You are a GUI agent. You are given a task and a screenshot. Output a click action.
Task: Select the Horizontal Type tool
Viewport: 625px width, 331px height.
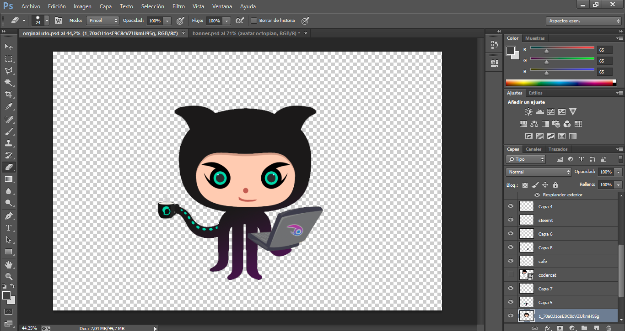point(9,227)
